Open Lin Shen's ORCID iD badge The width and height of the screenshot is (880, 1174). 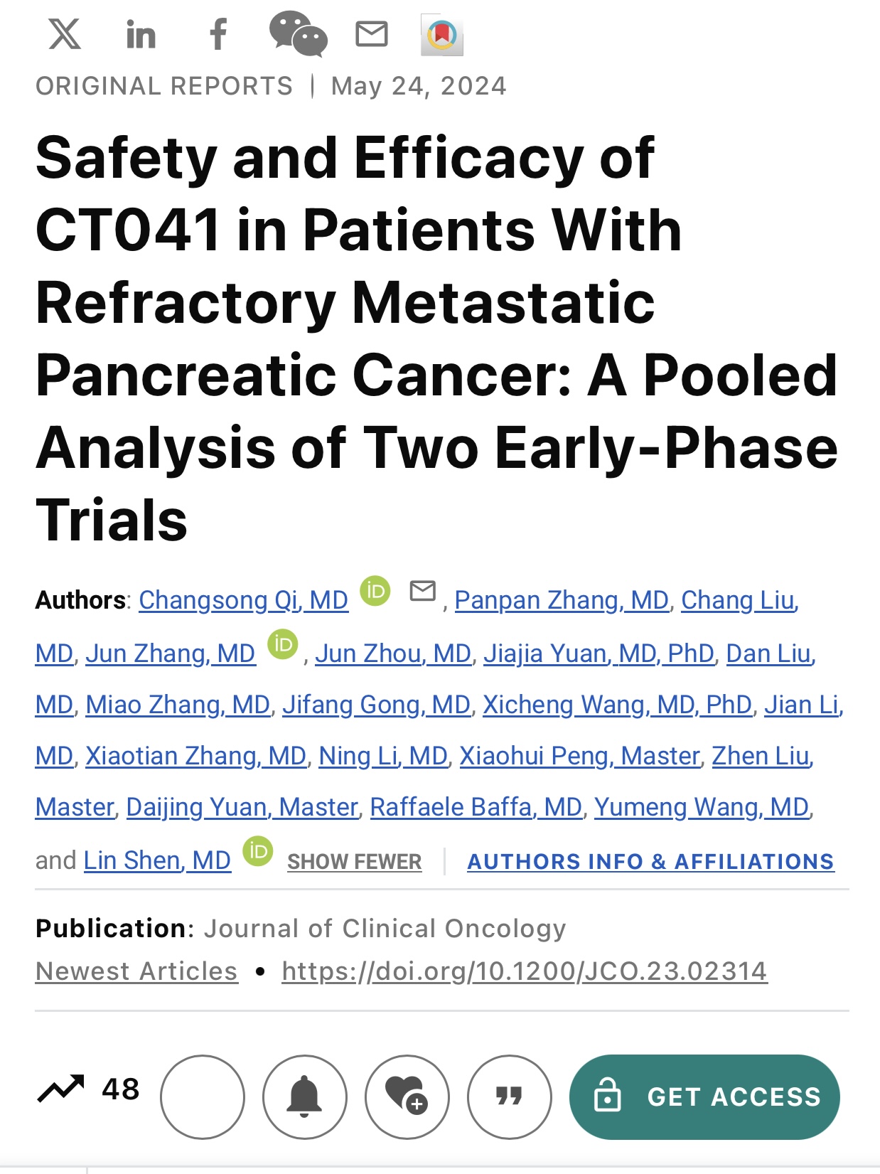pos(258,851)
